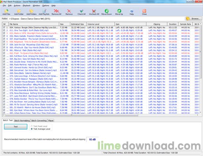Click the Move Up toolbar icon
Viewport: 203px width, 156px height.
(x=119, y=12)
